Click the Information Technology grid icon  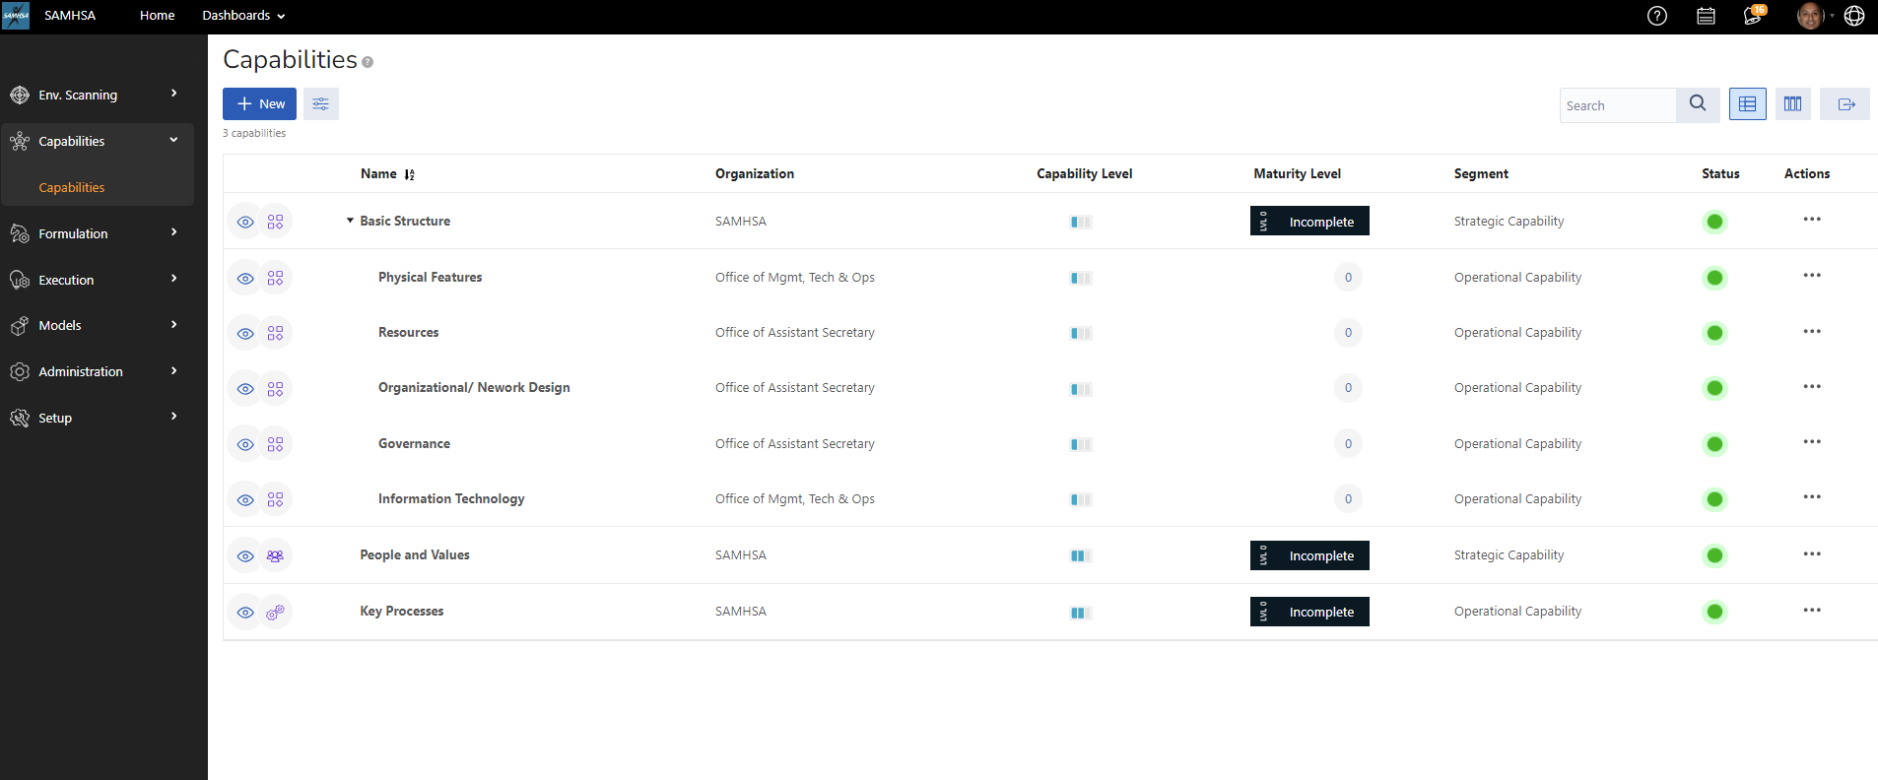pyautogui.click(x=275, y=499)
